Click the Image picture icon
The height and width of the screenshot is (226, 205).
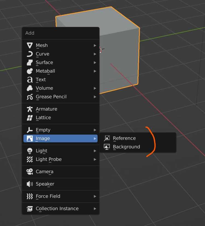[x=30, y=138]
